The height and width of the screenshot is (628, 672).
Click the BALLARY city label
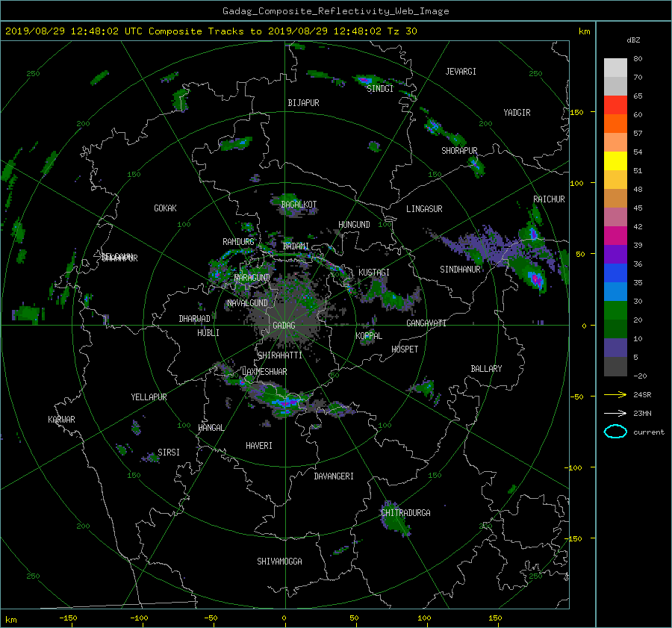486,369
